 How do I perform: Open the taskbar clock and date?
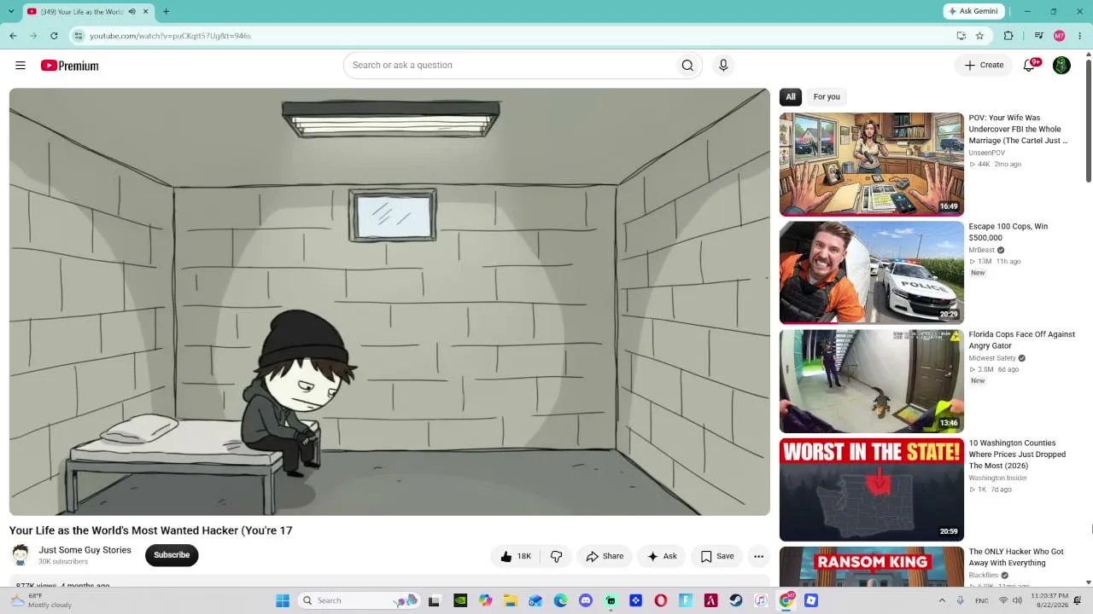(1049, 600)
